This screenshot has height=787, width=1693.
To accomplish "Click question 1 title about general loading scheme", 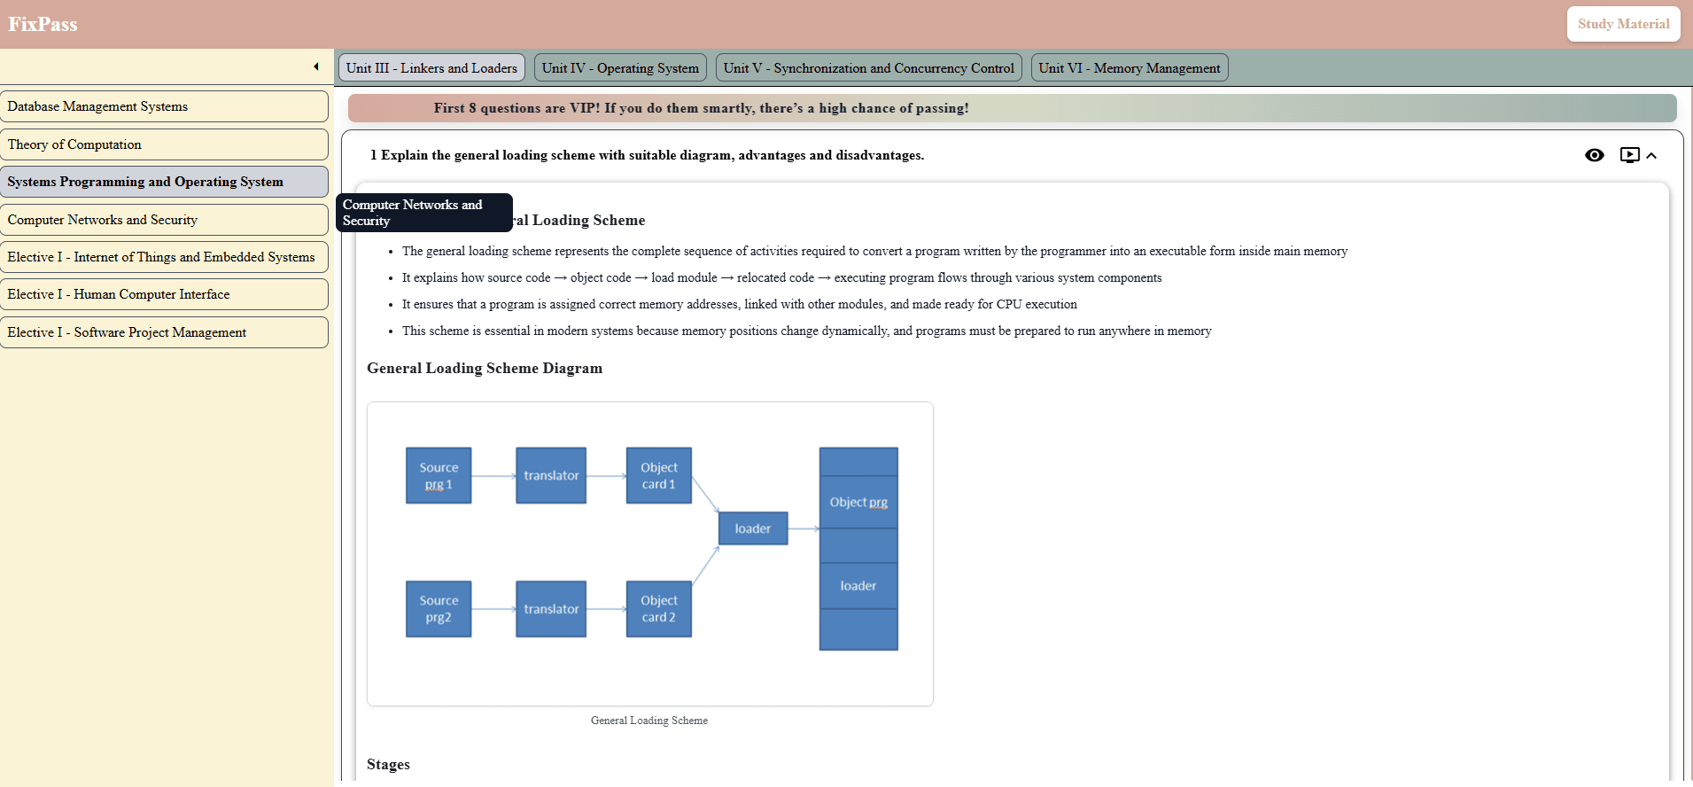I will (647, 155).
